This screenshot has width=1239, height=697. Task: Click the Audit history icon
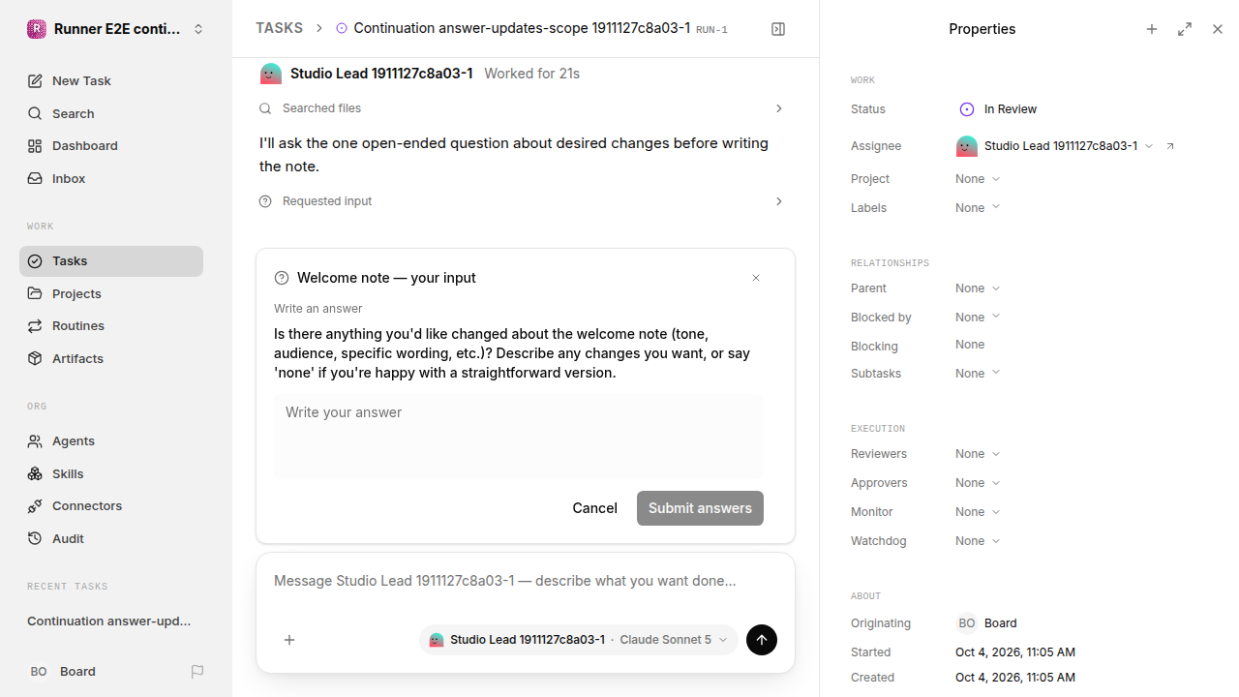click(x=35, y=538)
